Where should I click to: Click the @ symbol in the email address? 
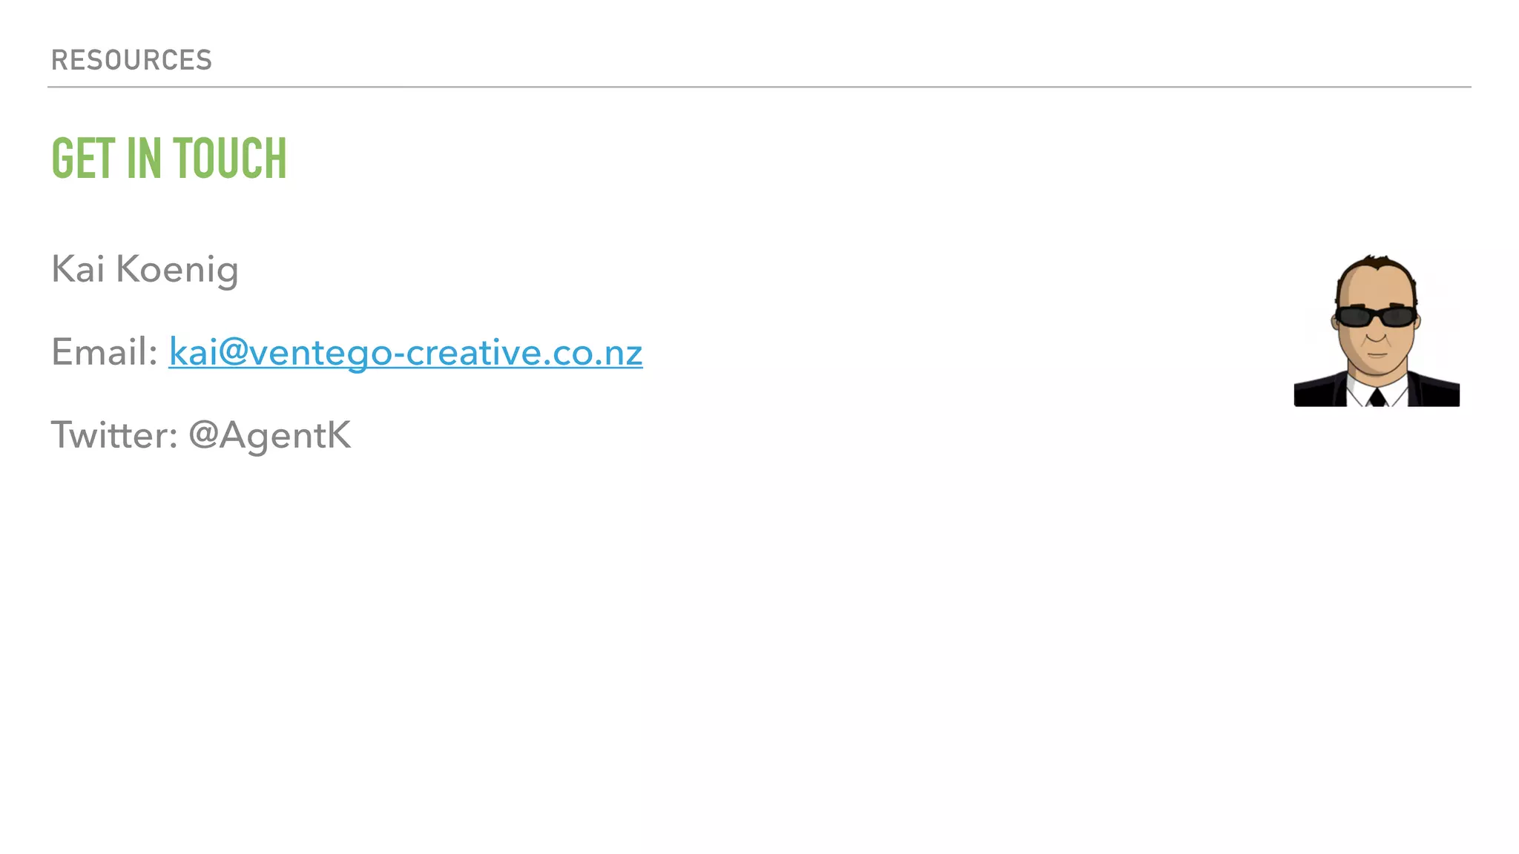[233, 353]
